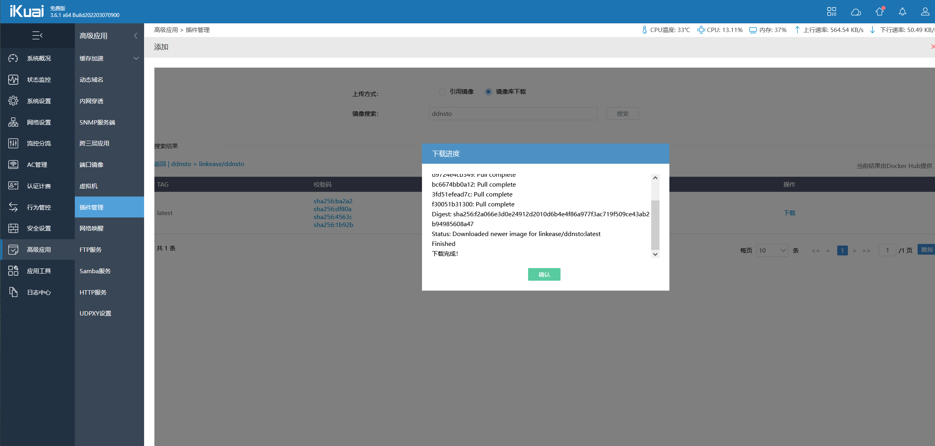
Task: Click the sha256:1b92b checksum text
Action: 333,225
